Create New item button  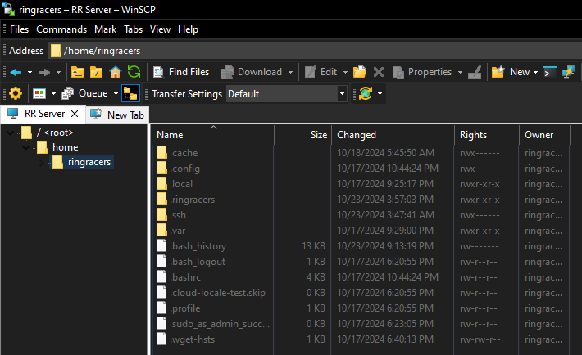tap(511, 72)
